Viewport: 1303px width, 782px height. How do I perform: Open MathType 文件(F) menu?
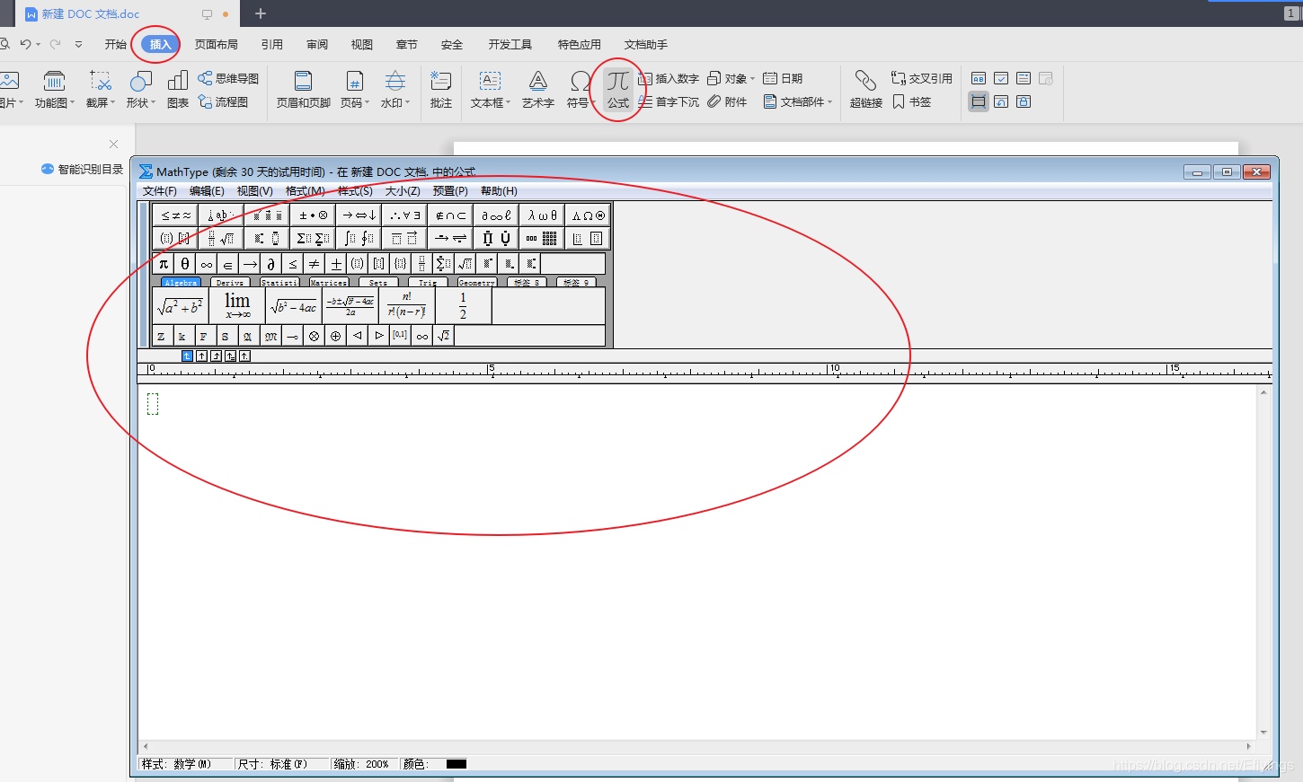(x=159, y=190)
